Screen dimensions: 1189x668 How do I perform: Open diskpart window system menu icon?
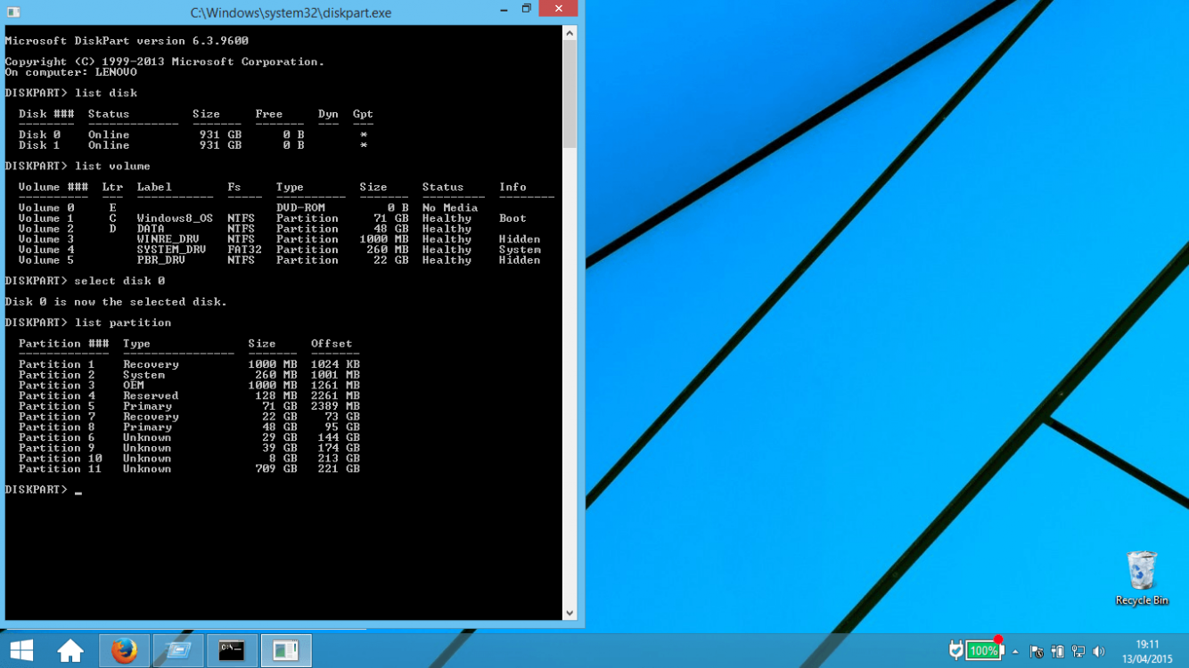[13, 12]
